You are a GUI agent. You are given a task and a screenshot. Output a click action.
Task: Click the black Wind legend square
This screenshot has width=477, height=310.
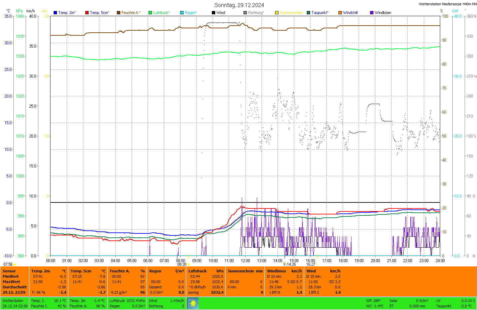click(214, 13)
